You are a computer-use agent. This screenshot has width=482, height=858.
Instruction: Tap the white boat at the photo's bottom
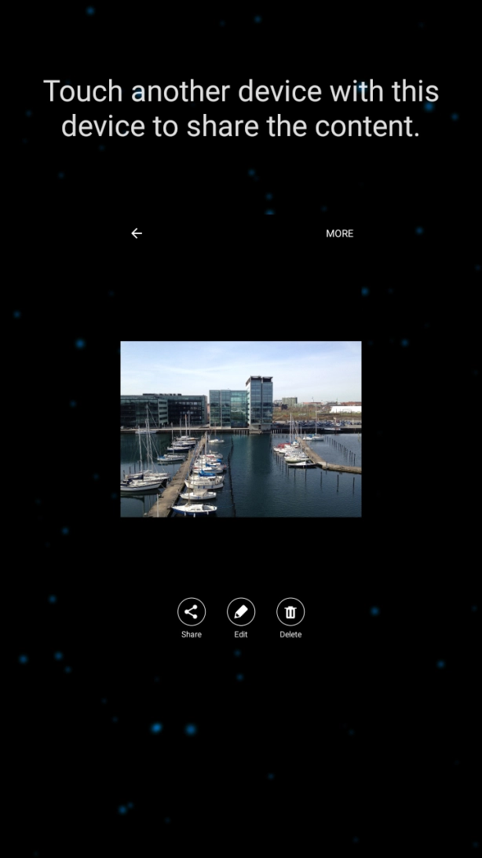click(194, 509)
